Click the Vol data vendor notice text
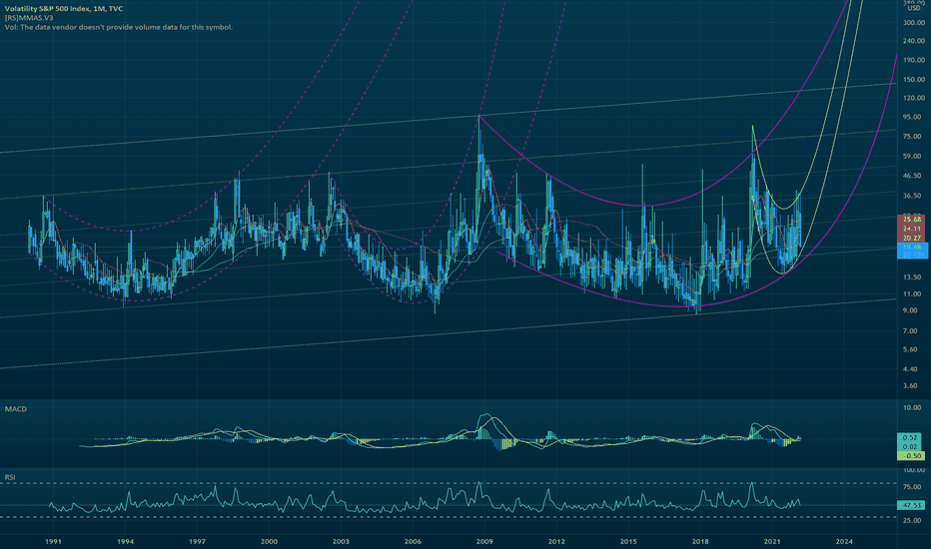 (118, 27)
